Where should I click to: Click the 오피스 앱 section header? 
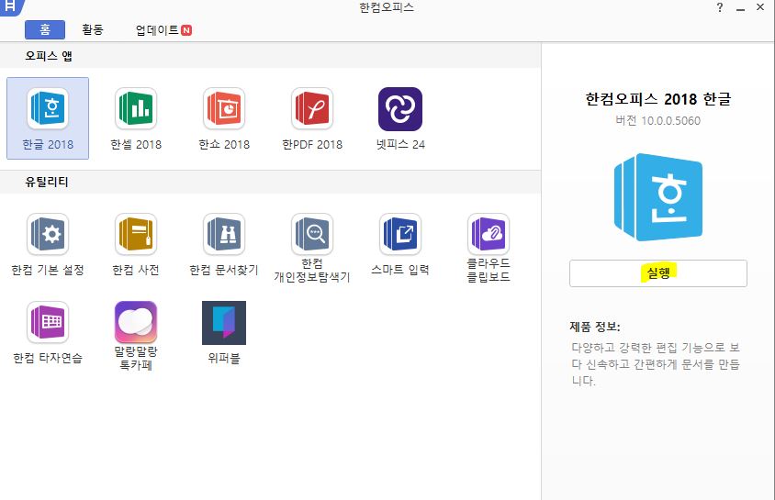point(49,56)
